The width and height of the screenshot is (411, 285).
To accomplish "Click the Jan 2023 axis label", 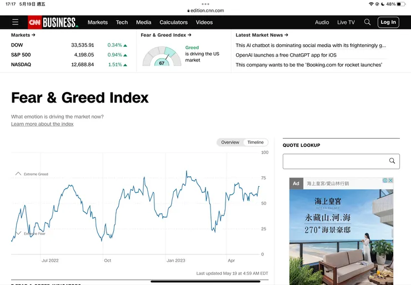I will pyautogui.click(x=176, y=261).
